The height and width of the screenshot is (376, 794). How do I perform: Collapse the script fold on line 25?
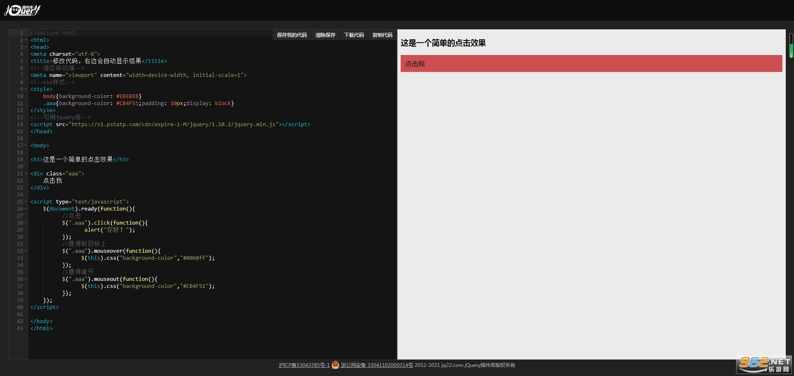(x=26, y=202)
